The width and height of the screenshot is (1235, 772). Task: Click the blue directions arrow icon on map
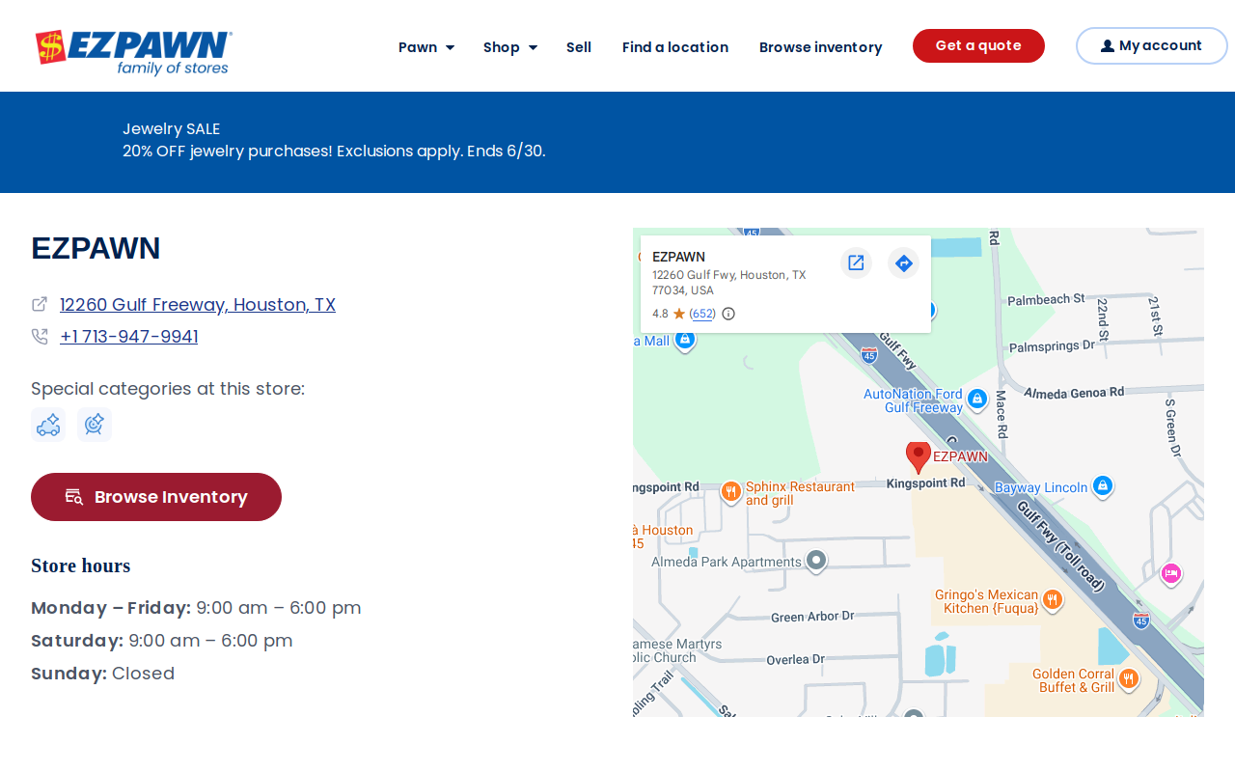[x=903, y=262]
